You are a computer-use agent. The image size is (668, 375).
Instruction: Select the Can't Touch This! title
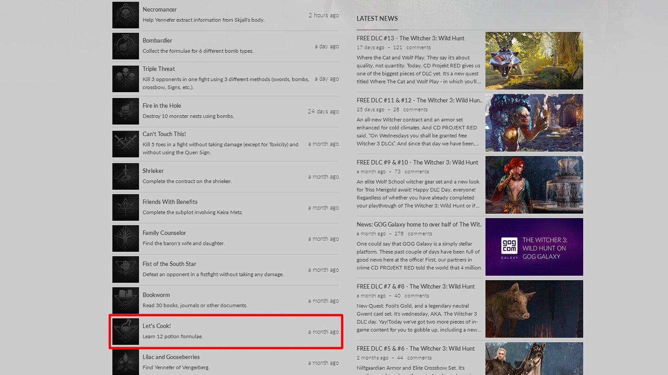(x=164, y=134)
